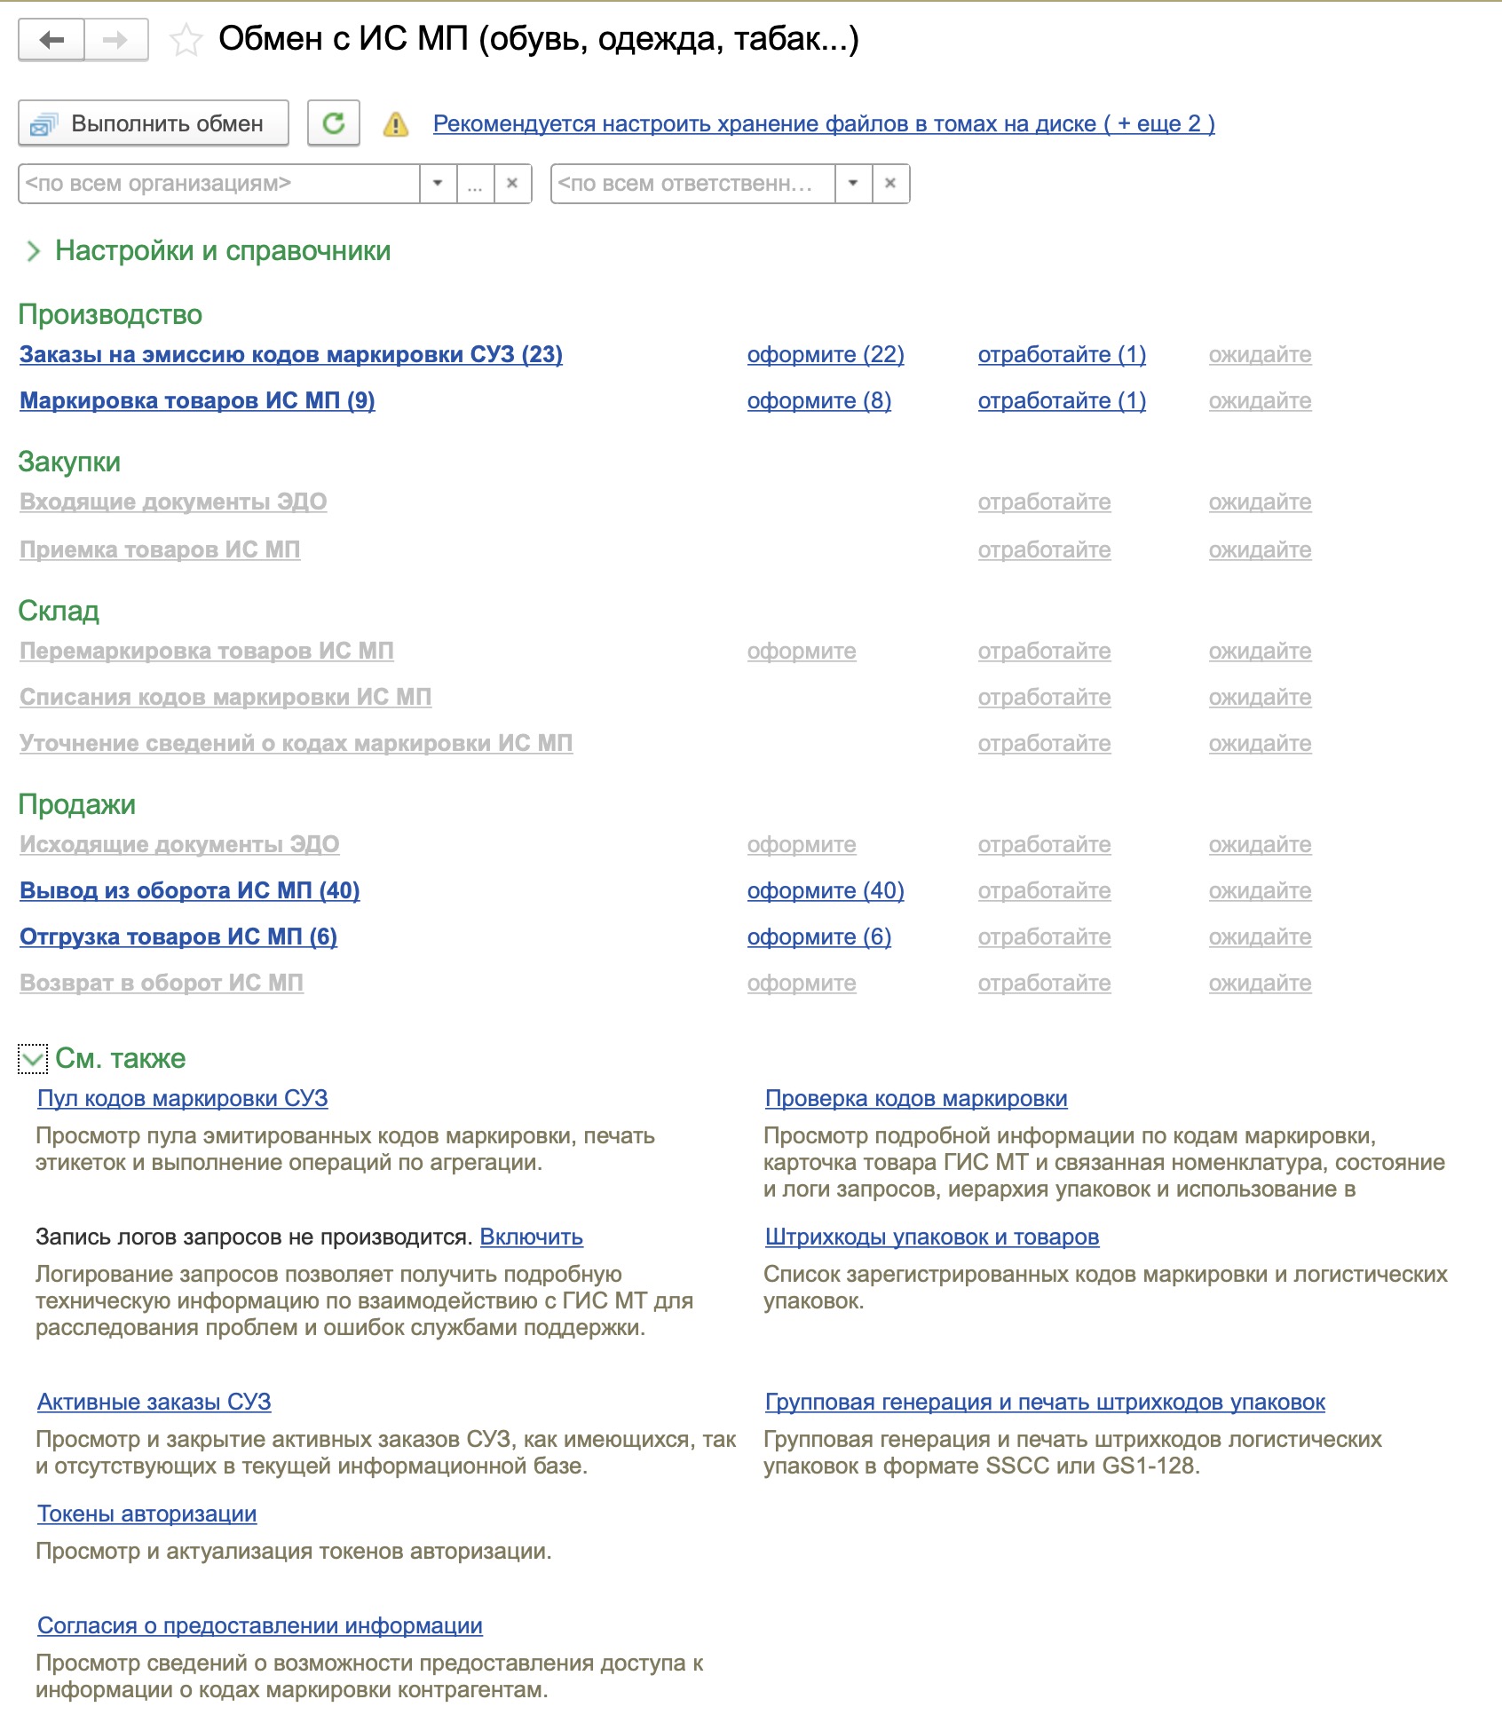This screenshot has width=1502, height=1715.
Task: Click into the responsible persons filter field
Action: click(693, 184)
